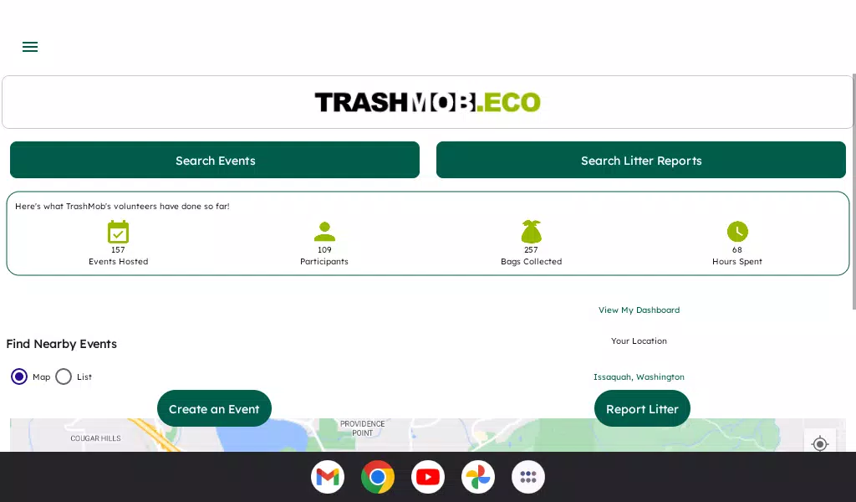Open Google Photos from the taskbar

tap(478, 477)
